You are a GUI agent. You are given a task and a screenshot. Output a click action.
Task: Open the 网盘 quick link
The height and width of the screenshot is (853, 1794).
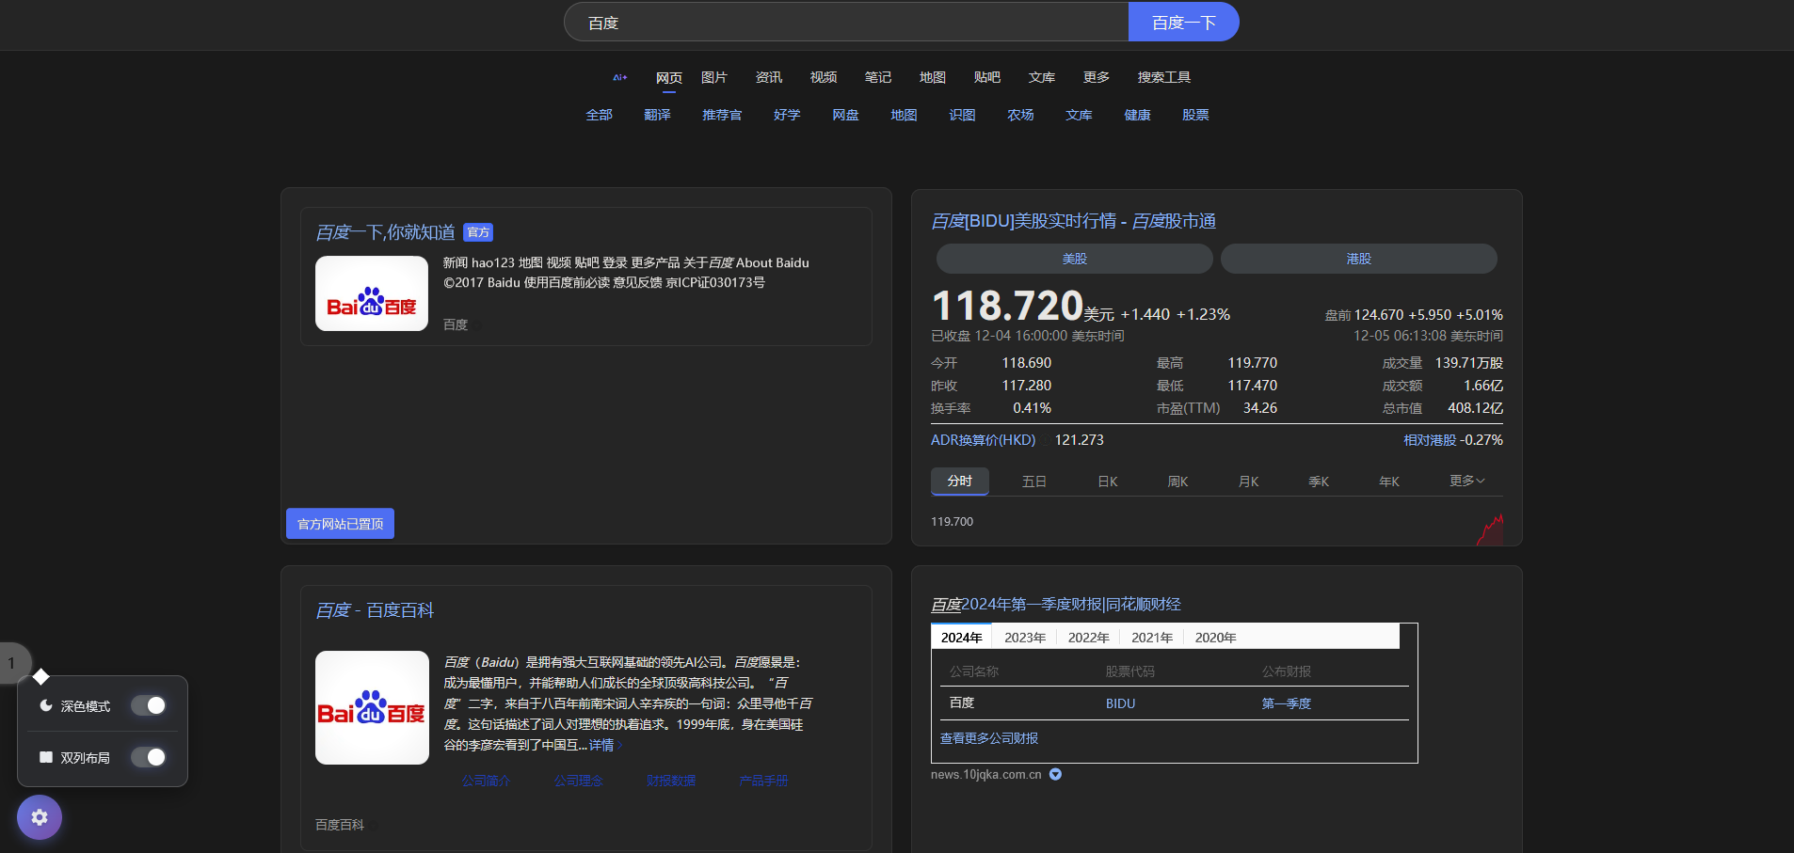(845, 115)
